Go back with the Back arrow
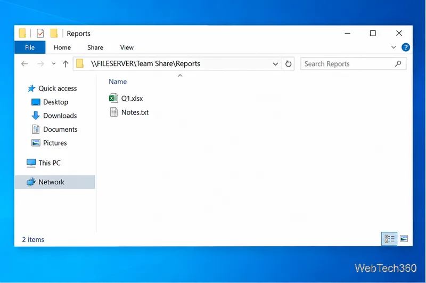Image resolution: width=426 pixels, height=283 pixels. 24,64
